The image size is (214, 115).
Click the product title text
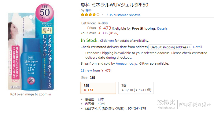click(x=114, y=5)
